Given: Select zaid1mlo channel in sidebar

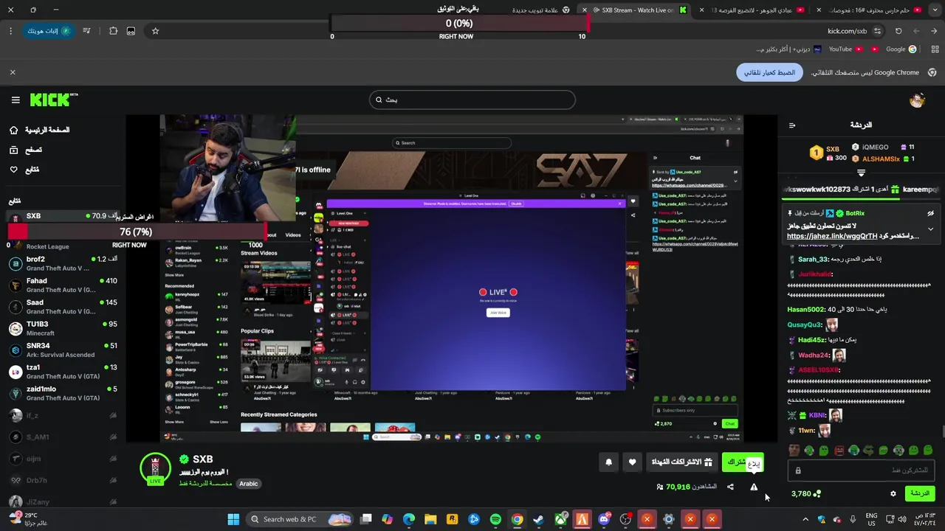Looking at the screenshot, I should pos(63,393).
